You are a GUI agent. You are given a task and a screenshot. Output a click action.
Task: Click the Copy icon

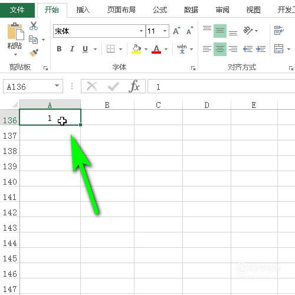[33, 40]
